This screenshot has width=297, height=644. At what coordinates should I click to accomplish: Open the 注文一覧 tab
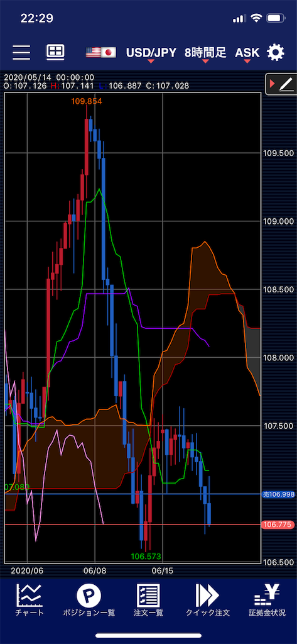pos(148,600)
